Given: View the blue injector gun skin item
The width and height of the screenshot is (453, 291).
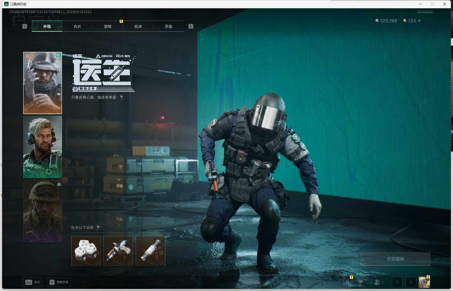Looking at the screenshot, I should 118,251.
